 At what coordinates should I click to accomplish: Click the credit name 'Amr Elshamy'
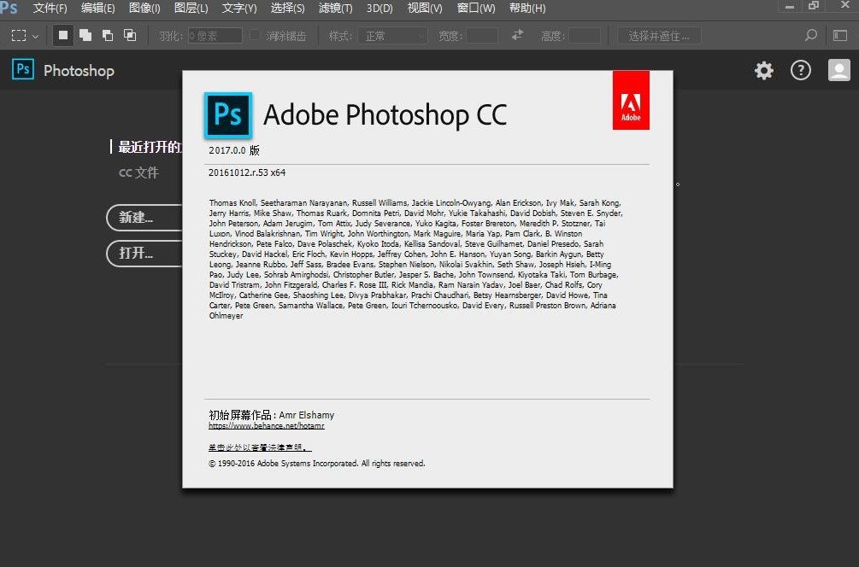(306, 415)
